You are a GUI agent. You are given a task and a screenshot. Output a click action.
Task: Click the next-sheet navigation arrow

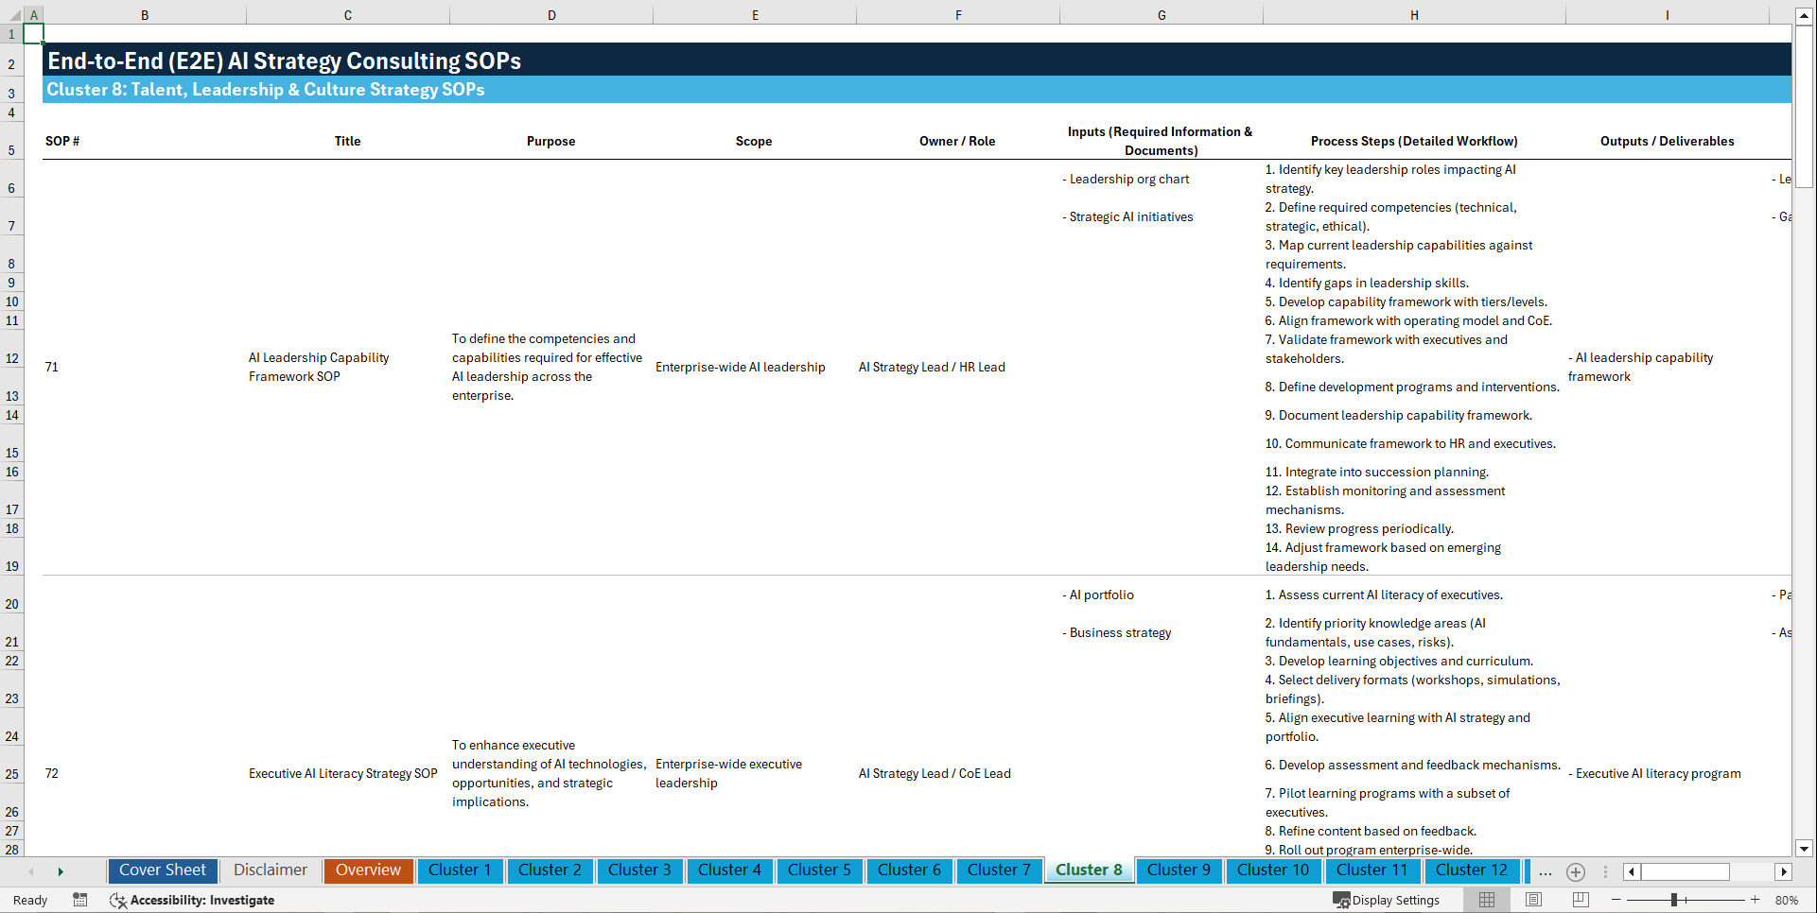point(61,871)
